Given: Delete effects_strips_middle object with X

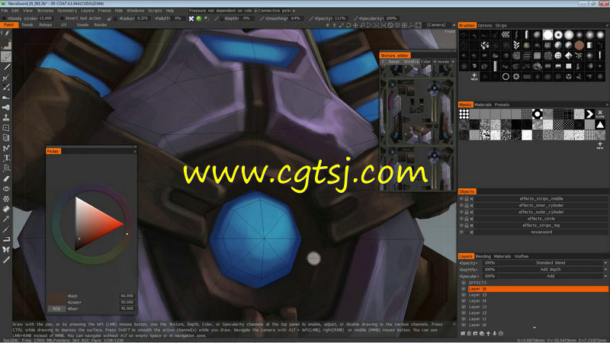Looking at the screenshot, I should 471,199.
